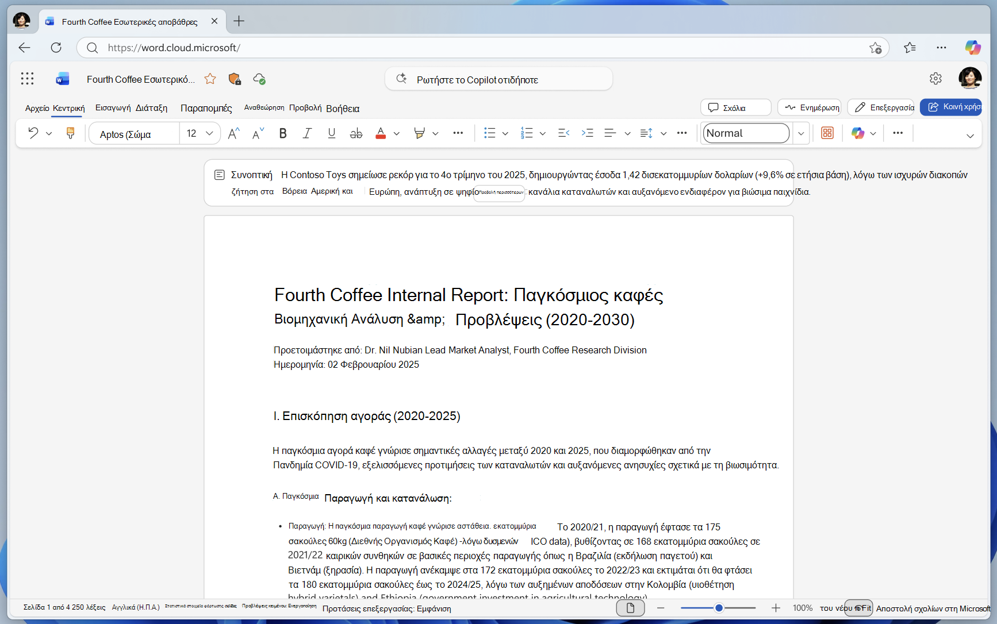This screenshot has width=997, height=624.
Task: Toggle bulleted list
Action: (490, 133)
